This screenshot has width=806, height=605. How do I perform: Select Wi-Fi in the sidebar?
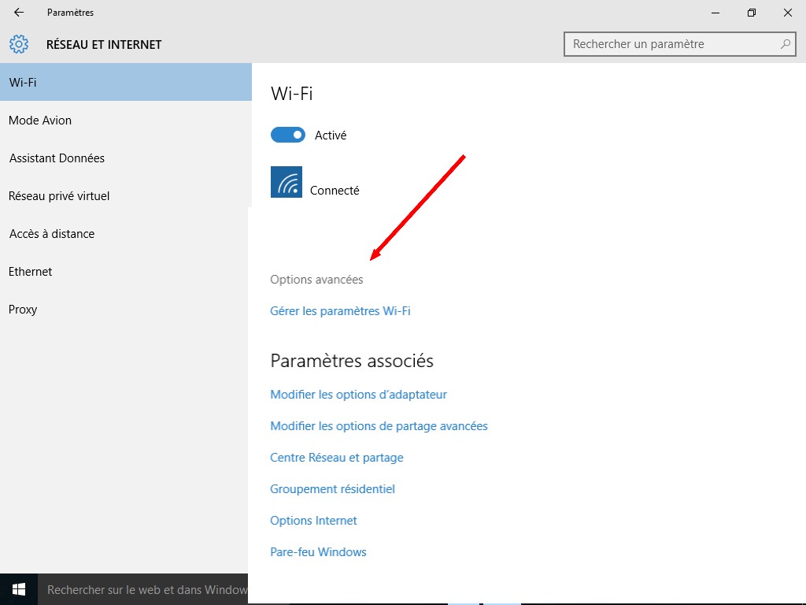tap(126, 82)
